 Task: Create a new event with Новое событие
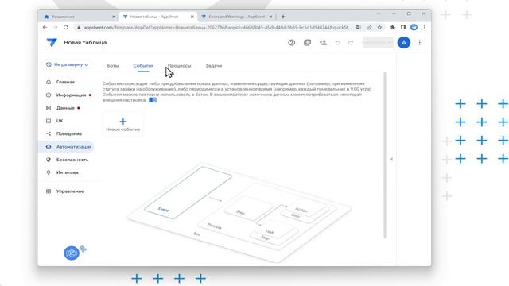tap(122, 125)
